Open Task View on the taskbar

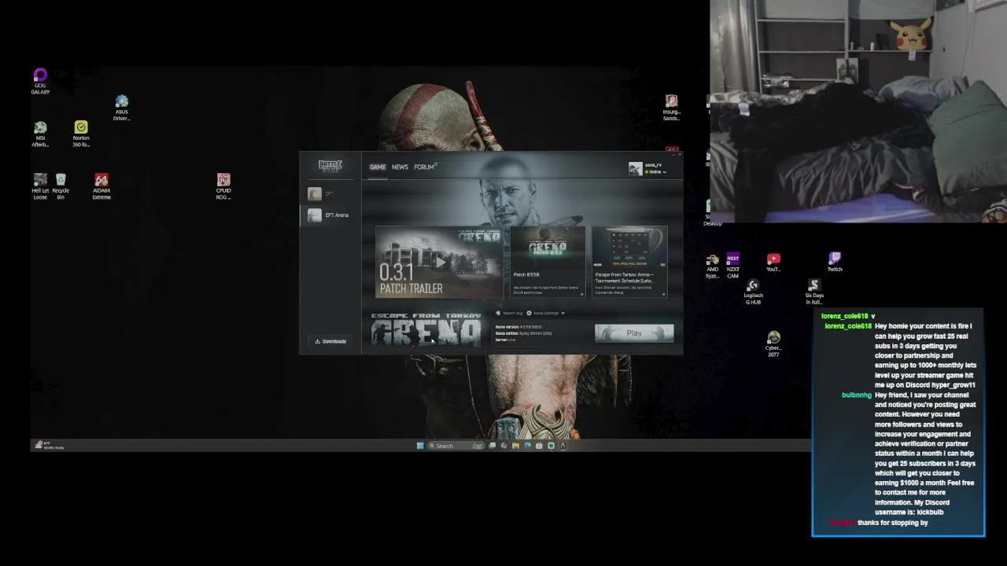(492, 446)
